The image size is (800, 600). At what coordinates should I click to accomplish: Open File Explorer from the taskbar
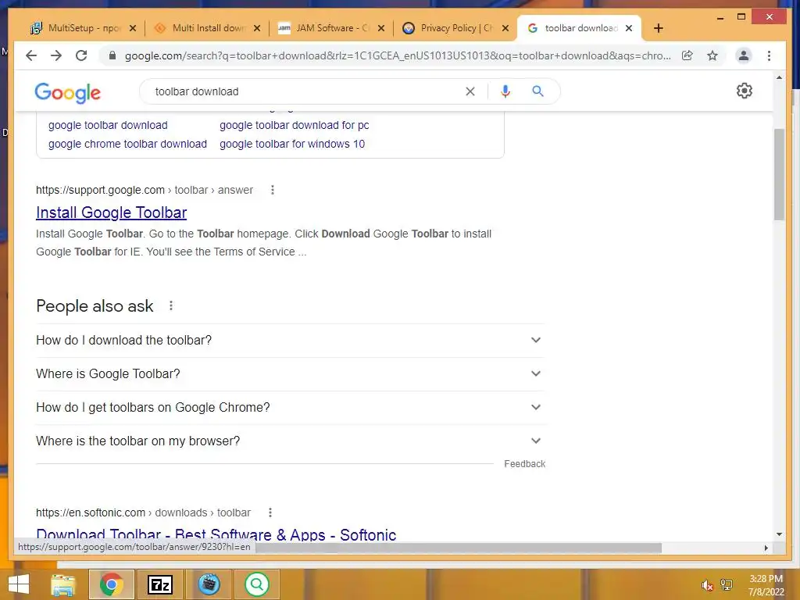coord(63,584)
